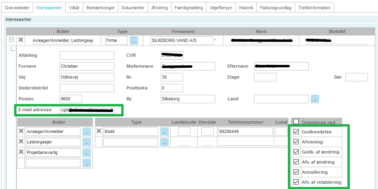Delete the Mobil phone type row
This screenshot has height=189, width=378.
coord(99,131)
